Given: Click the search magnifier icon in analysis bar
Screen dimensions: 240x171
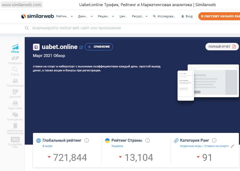Looking at the screenshot, I should [x=27, y=28].
